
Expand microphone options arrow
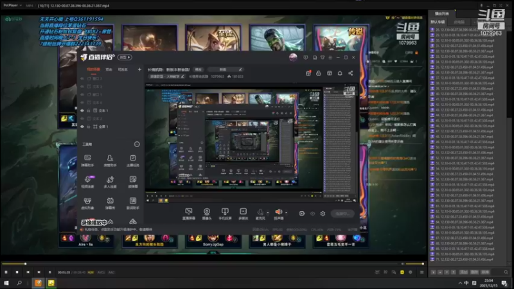click(x=268, y=213)
